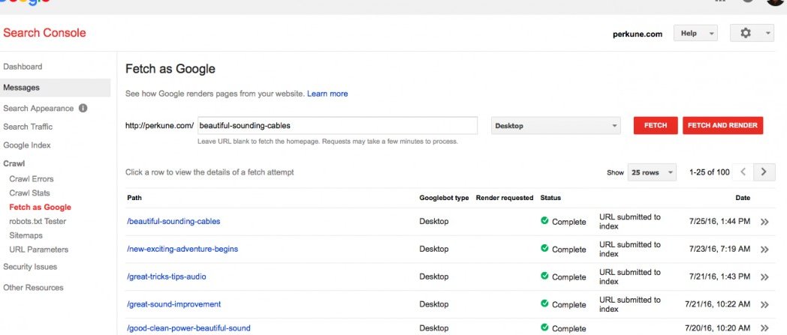
Task: Click green Complete check for beautiful-sounding-cables
Action: click(x=544, y=221)
